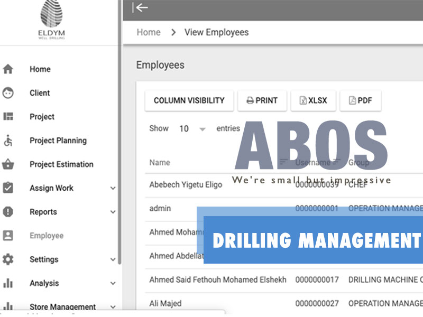This screenshot has width=423, height=317.
Task: Open the Employee menu item
Action: [47, 236]
